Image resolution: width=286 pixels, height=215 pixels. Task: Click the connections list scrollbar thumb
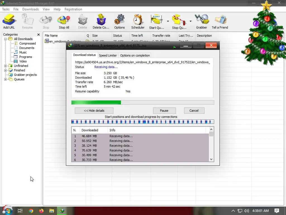tap(211, 134)
